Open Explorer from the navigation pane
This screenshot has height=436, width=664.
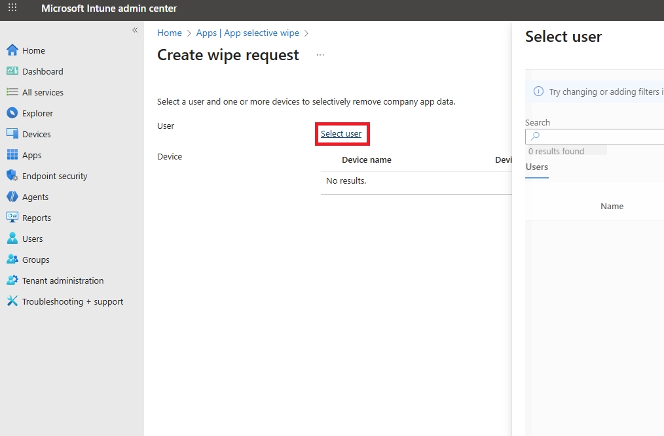tap(36, 113)
